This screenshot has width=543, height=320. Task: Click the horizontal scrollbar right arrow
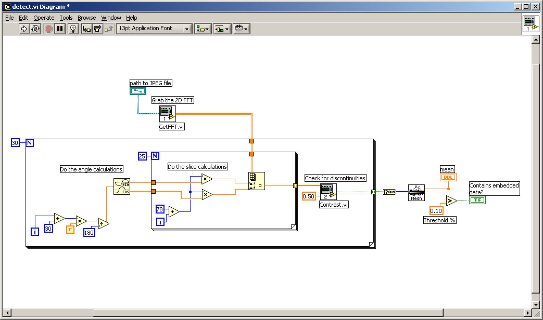click(x=527, y=313)
